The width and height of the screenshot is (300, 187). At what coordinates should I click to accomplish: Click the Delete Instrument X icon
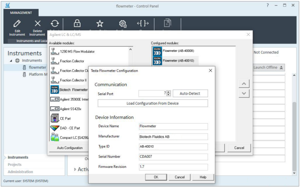coord(37,23)
